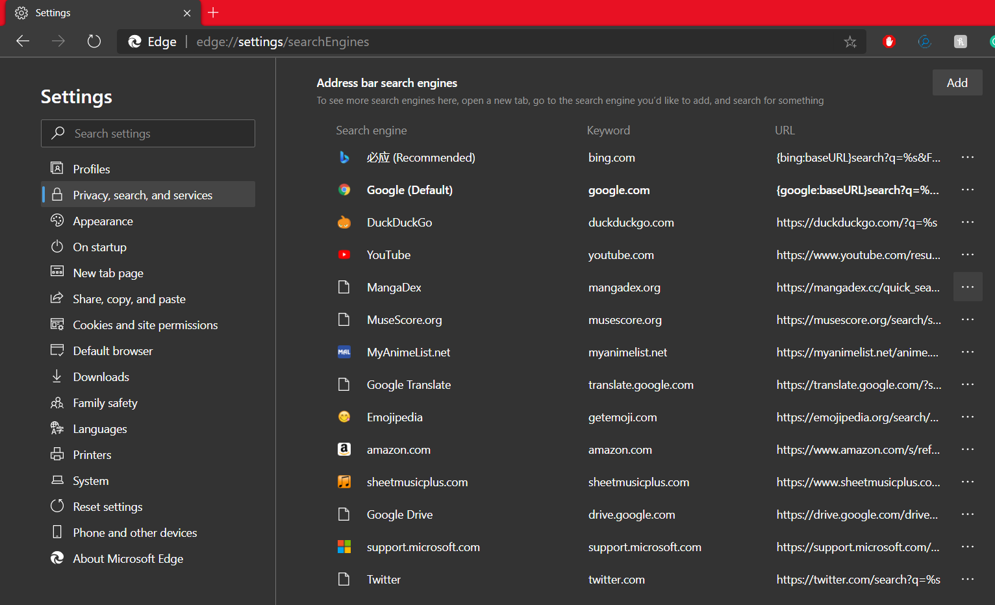Open more actions for Google Translate
This screenshot has height=605, width=995.
click(968, 384)
